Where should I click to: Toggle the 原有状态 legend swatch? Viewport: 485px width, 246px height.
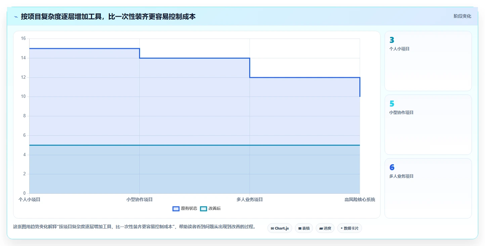pyautogui.click(x=176, y=208)
